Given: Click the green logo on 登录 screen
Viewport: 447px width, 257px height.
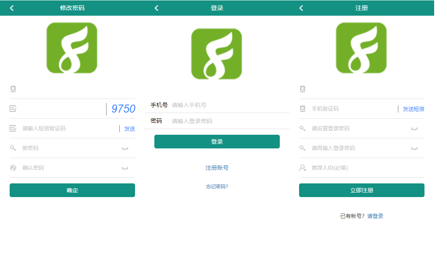Looking at the screenshot, I should (x=217, y=53).
